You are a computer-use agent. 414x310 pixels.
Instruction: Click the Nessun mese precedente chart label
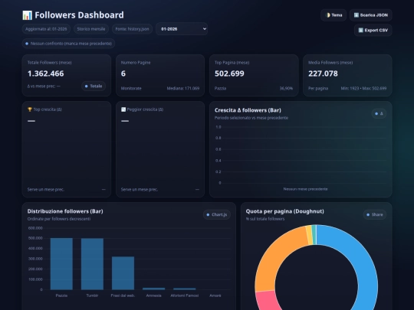coord(305,189)
